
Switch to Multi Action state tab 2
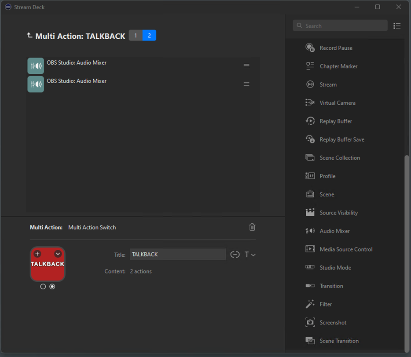pos(149,36)
